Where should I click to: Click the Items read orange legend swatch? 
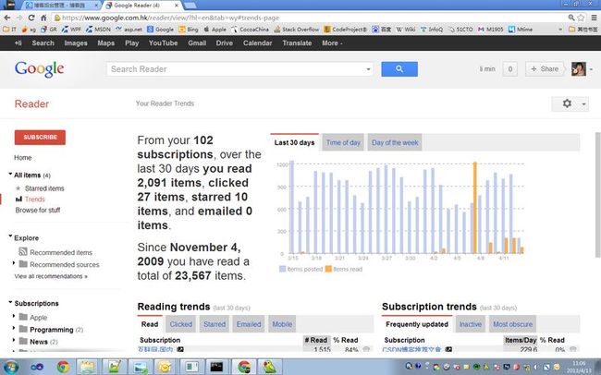(x=328, y=269)
